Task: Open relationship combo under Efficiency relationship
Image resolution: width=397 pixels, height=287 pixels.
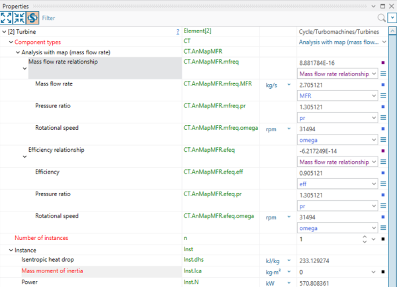Action: click(x=337, y=162)
